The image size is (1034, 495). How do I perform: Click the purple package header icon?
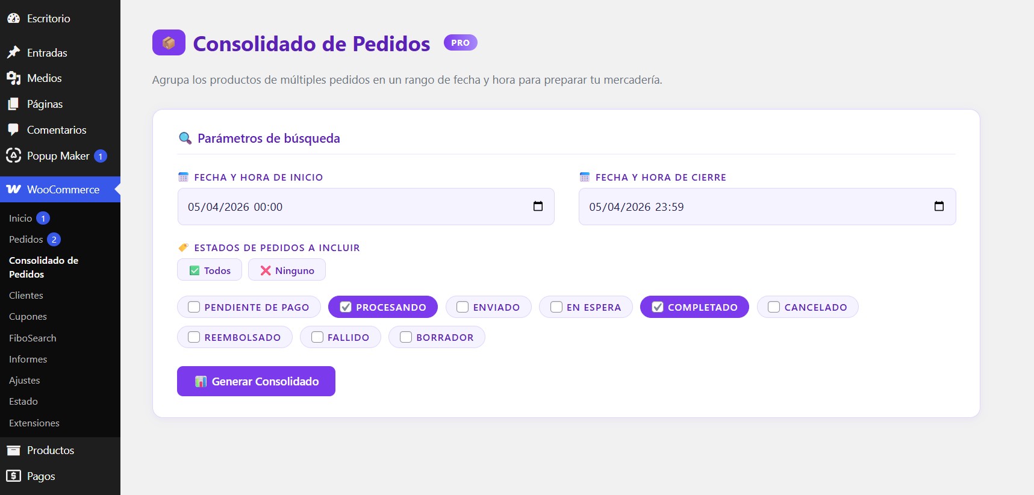[x=169, y=43]
